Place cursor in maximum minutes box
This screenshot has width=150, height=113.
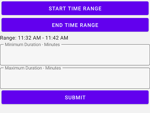[75, 78]
